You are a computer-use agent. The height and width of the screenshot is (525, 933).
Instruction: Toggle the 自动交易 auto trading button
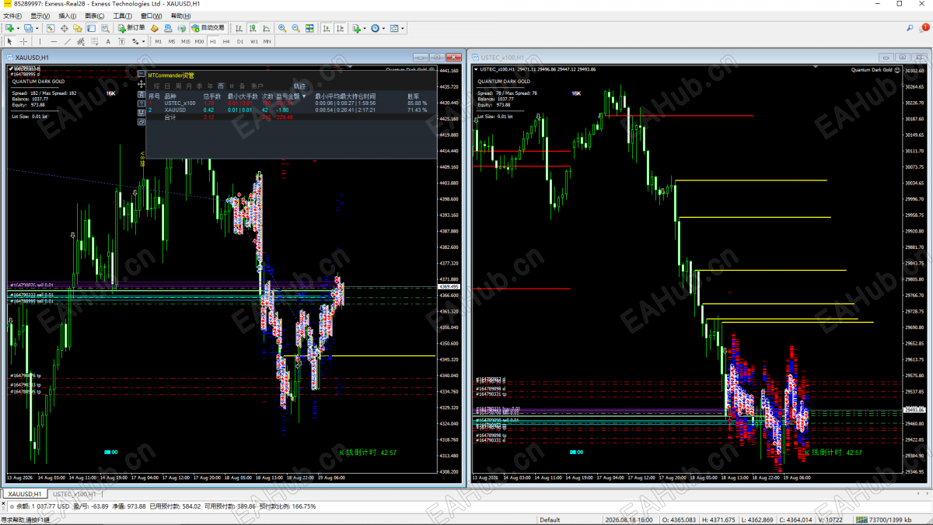(208, 28)
